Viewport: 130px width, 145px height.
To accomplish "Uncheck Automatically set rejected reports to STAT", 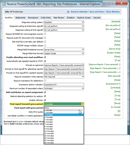I will 45,61.
